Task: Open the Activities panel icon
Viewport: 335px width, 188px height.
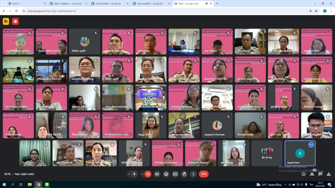Action: coord(328,174)
